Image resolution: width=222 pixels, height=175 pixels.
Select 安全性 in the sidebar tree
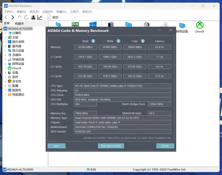17,81
